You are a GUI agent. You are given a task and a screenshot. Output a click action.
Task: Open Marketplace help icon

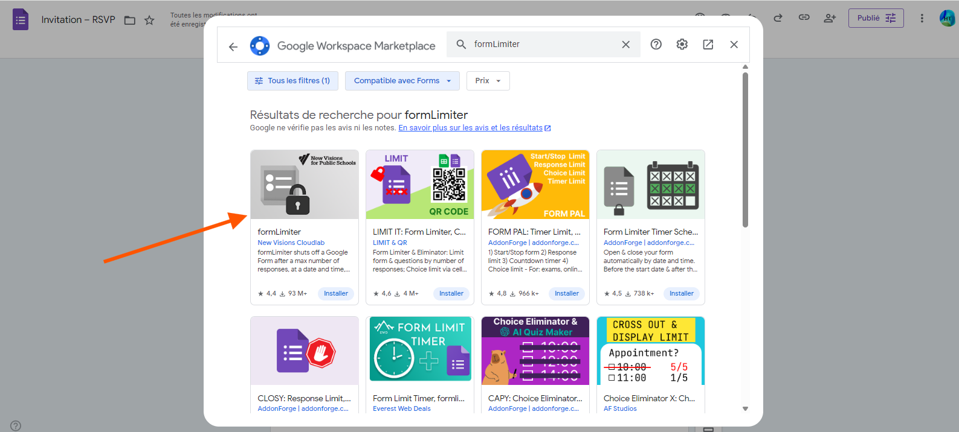pyautogui.click(x=656, y=44)
